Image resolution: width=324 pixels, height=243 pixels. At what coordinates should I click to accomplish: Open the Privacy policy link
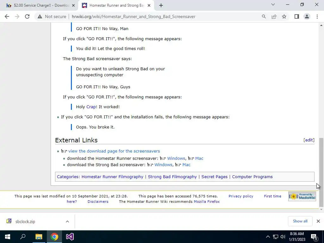pos(241,196)
